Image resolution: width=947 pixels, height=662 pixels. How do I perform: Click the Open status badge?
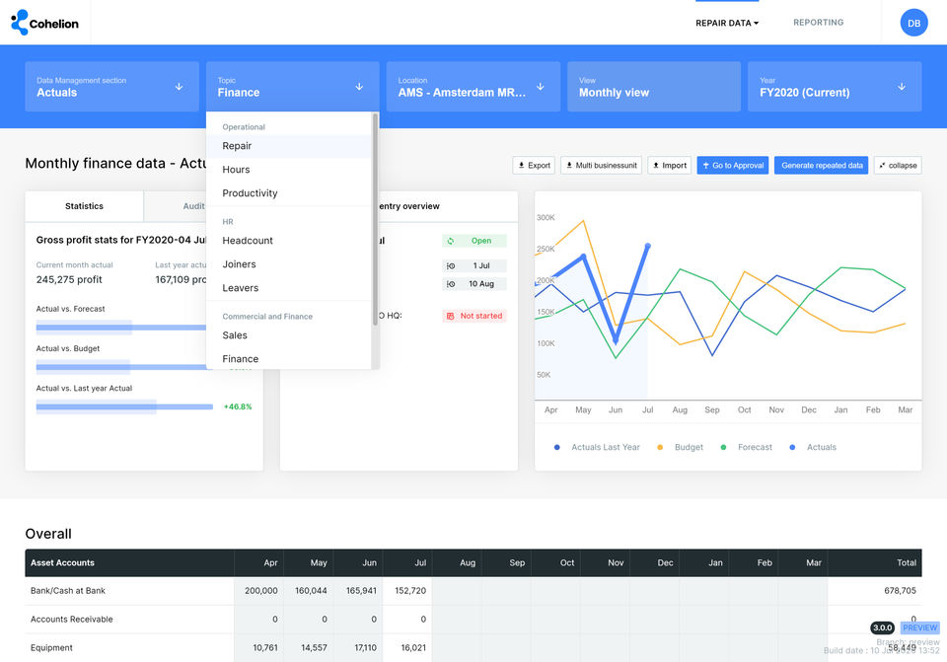(474, 241)
